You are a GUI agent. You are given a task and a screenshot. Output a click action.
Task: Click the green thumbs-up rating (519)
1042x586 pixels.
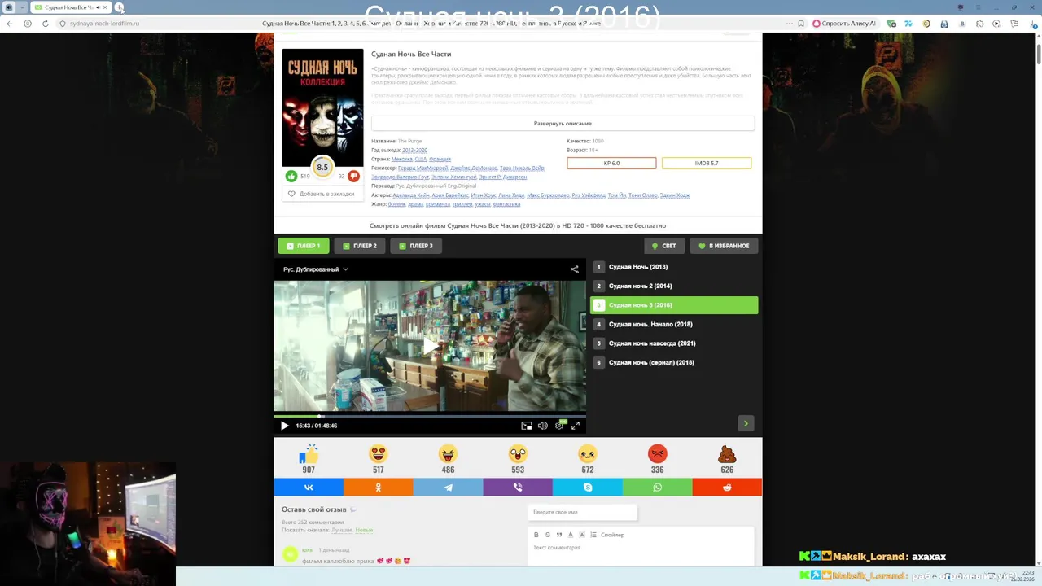click(291, 176)
